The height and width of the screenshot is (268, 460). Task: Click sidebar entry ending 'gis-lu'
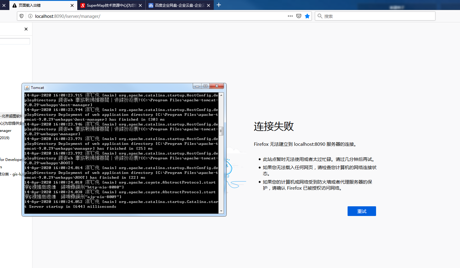coord(11,174)
